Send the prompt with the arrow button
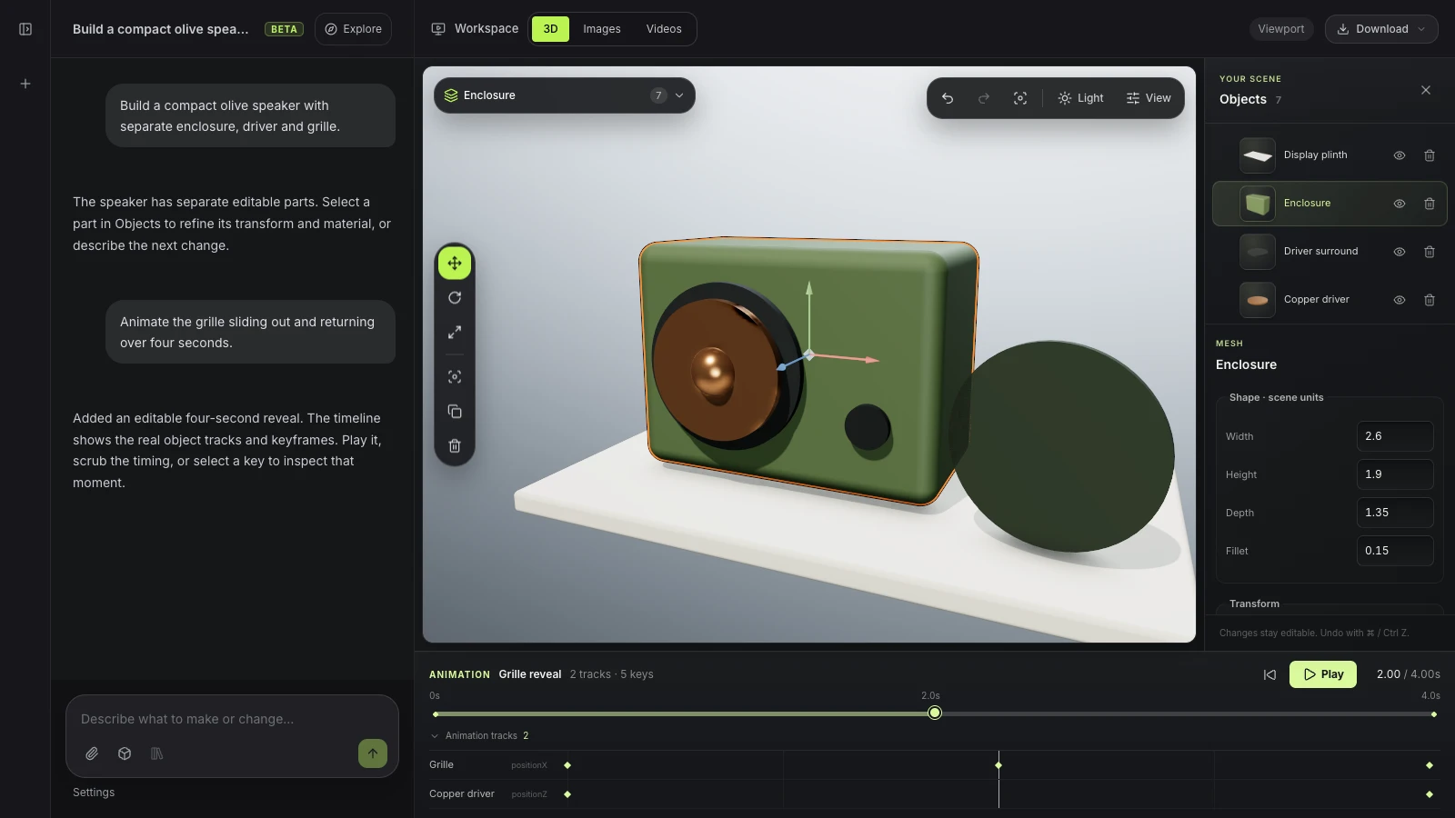 point(373,753)
